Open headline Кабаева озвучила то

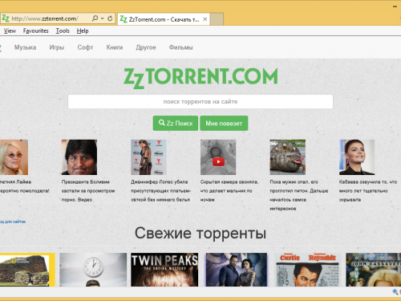coord(368,191)
